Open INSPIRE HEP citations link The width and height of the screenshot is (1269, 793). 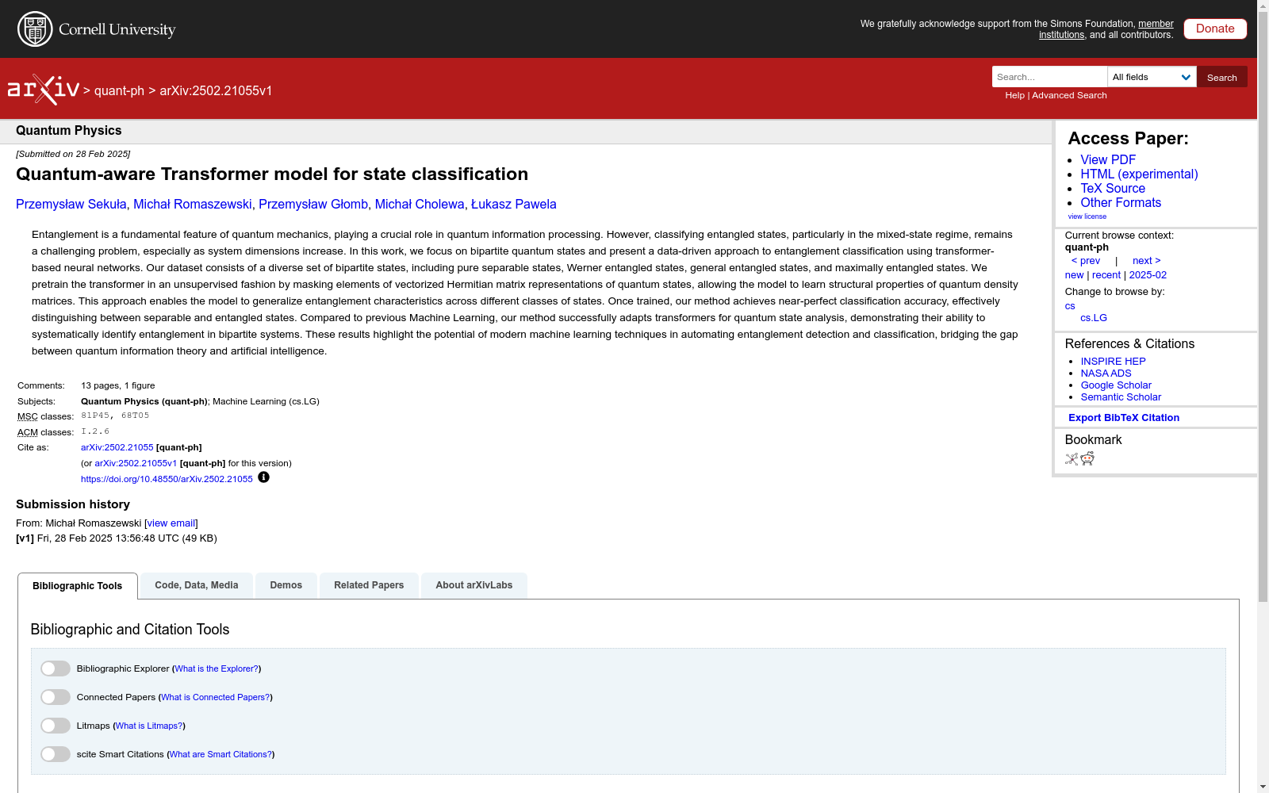click(x=1113, y=362)
